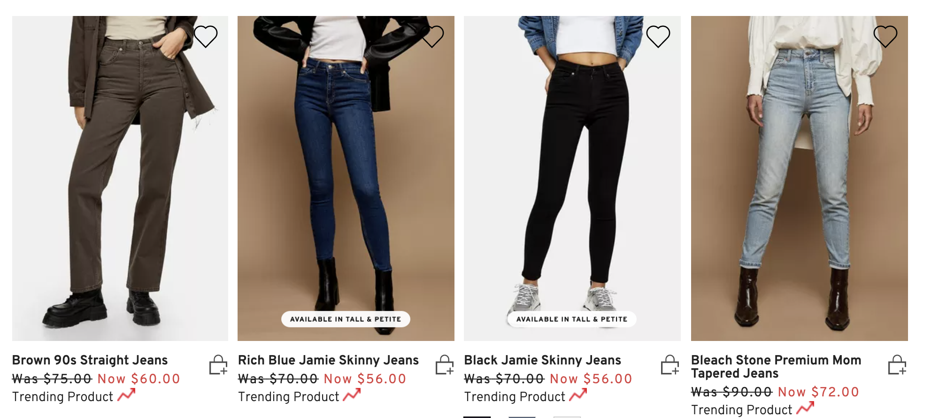Add Black Jamie Skinny Jeans to wishlist heart
The height and width of the screenshot is (418, 939).
[658, 36]
